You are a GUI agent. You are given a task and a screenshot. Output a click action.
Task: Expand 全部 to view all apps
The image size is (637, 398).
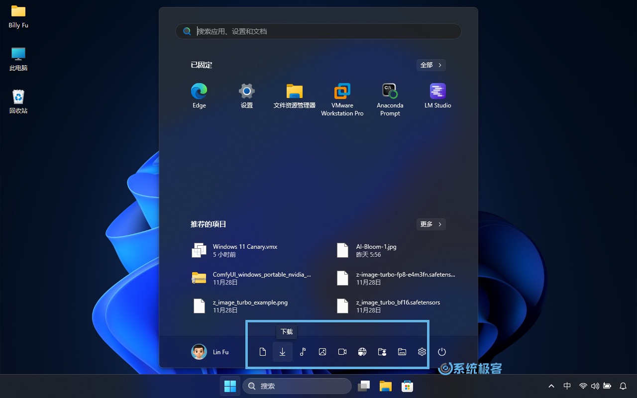click(x=430, y=65)
